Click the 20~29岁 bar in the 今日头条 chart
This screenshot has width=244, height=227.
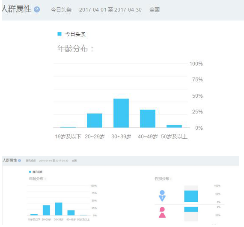tap(95, 120)
